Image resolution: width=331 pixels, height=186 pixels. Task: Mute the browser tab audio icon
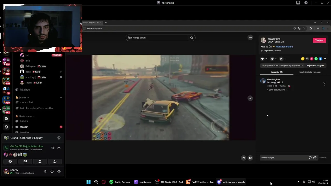(x=97, y=22)
